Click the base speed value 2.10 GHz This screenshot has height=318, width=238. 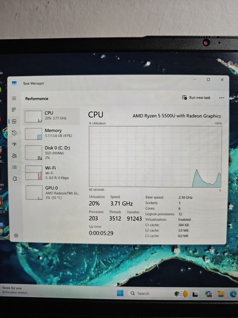[x=185, y=197]
